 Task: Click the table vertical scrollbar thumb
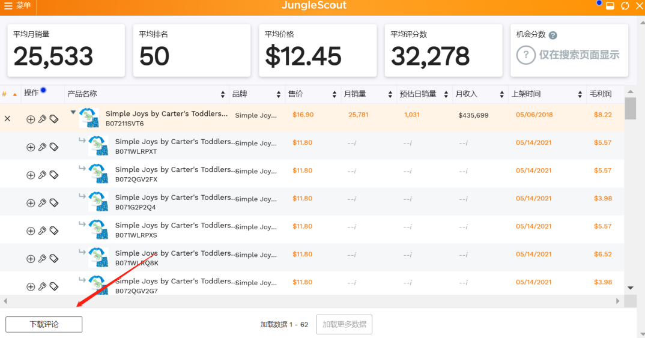coord(630,109)
